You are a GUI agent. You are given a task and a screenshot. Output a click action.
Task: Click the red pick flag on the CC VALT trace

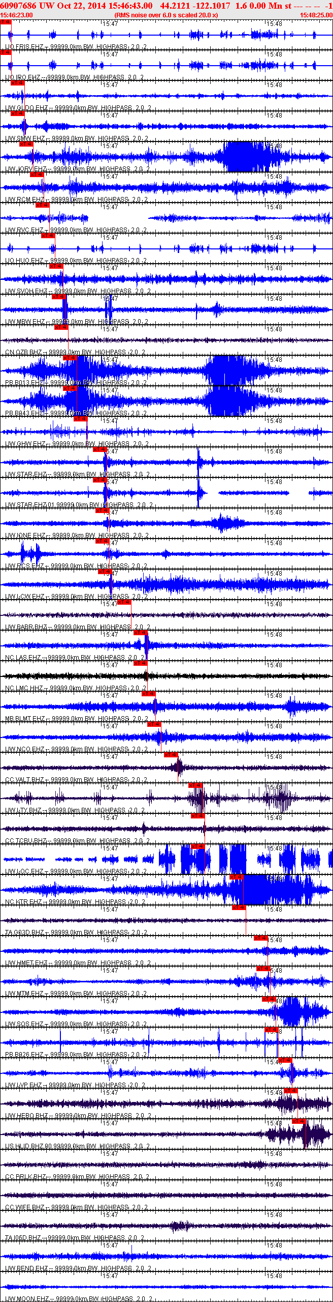(171, 755)
